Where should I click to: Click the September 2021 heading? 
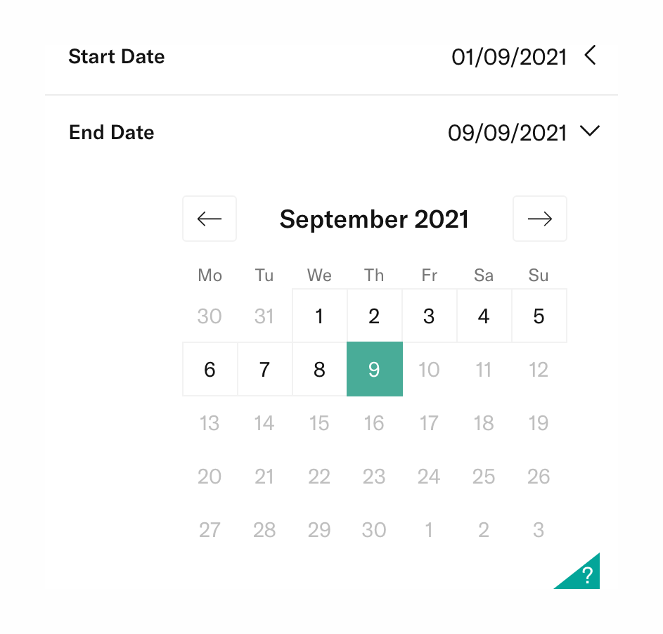pos(374,219)
